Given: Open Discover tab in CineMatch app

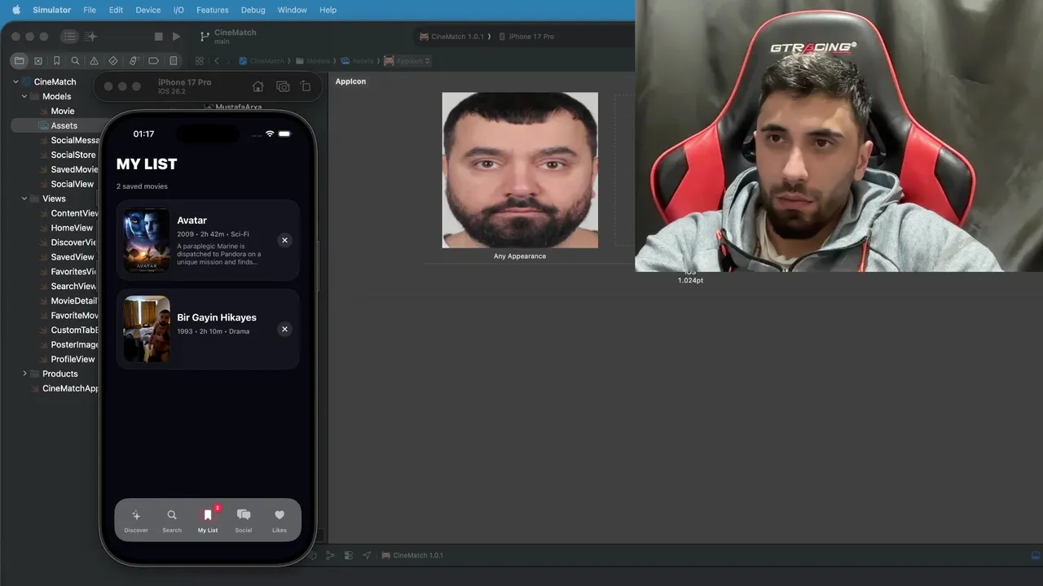Looking at the screenshot, I should coord(136,520).
